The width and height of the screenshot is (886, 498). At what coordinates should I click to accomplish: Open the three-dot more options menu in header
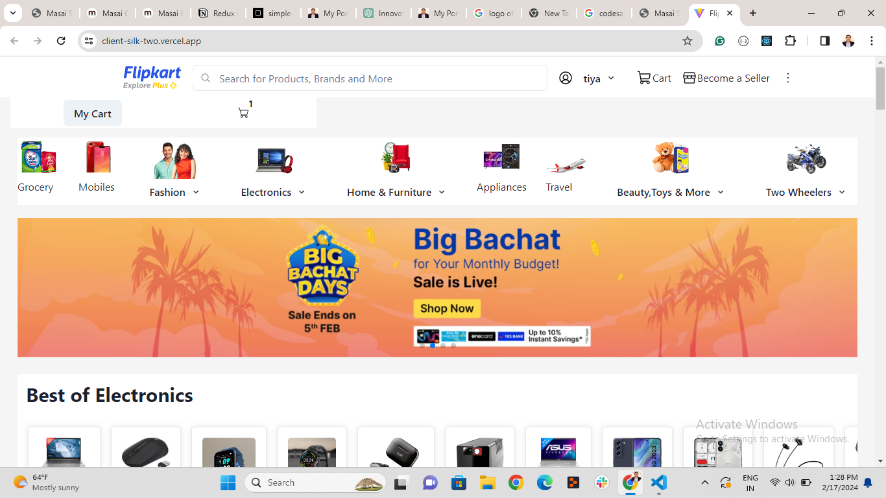tap(788, 78)
